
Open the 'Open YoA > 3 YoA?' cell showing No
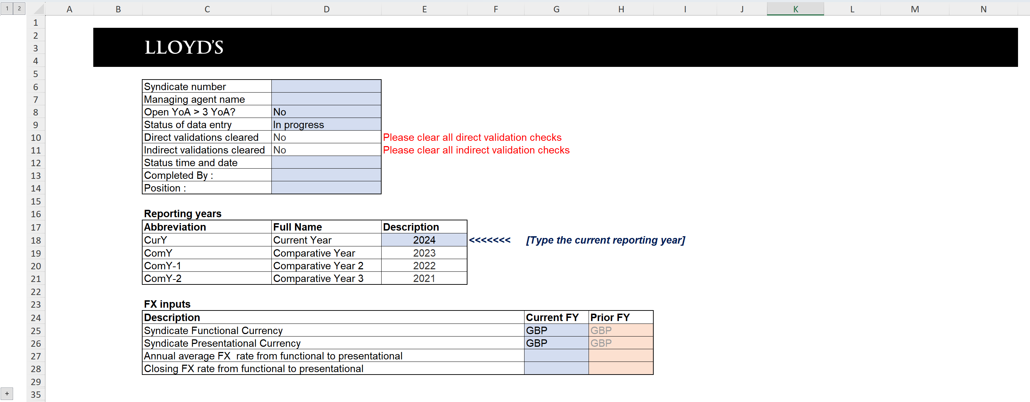pyautogui.click(x=326, y=112)
